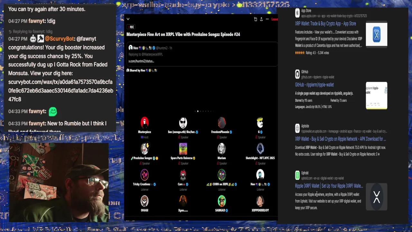Click the 'Starred by 115 users' text
412x232 pixels.
304,101
